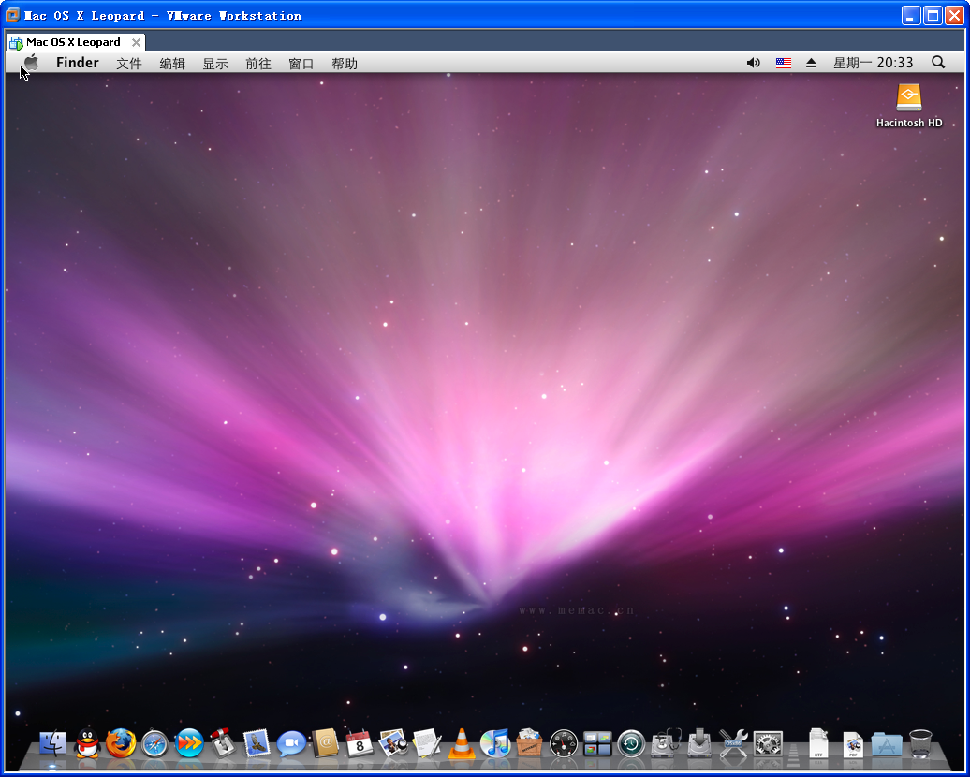This screenshot has height=777, width=970.
Task: Open Dashboard gauge icon in dock
Action: 563,743
